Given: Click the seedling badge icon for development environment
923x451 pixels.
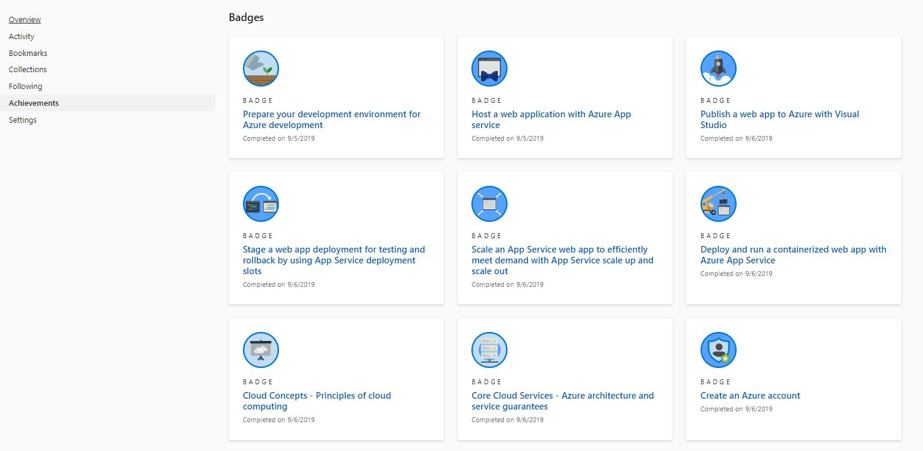Looking at the screenshot, I should (x=261, y=69).
